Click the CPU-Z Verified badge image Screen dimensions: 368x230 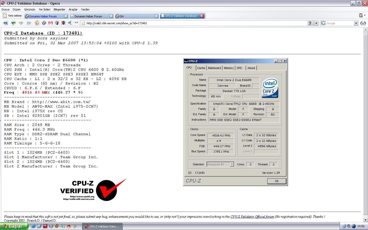click(93, 190)
